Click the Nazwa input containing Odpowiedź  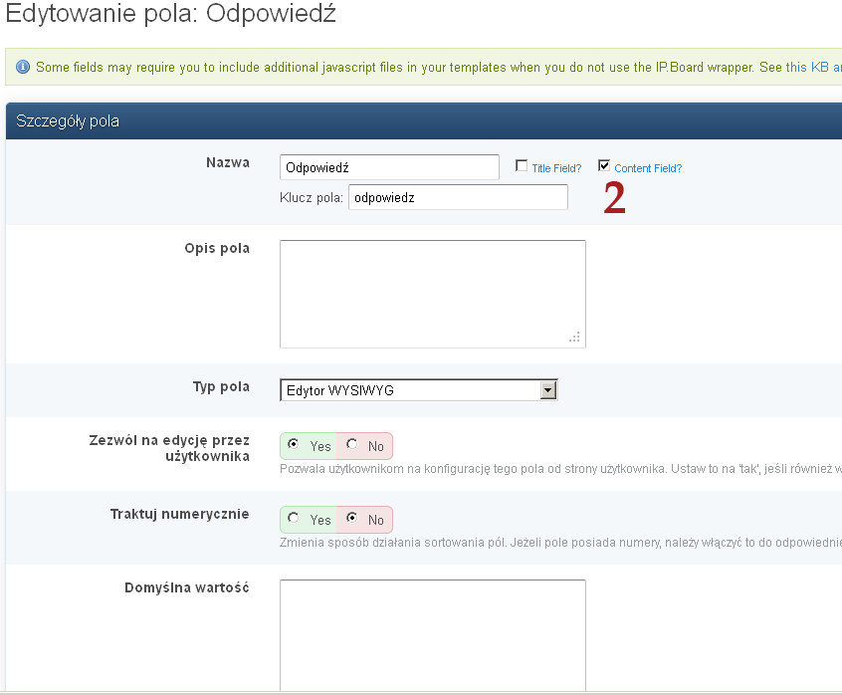(389, 167)
